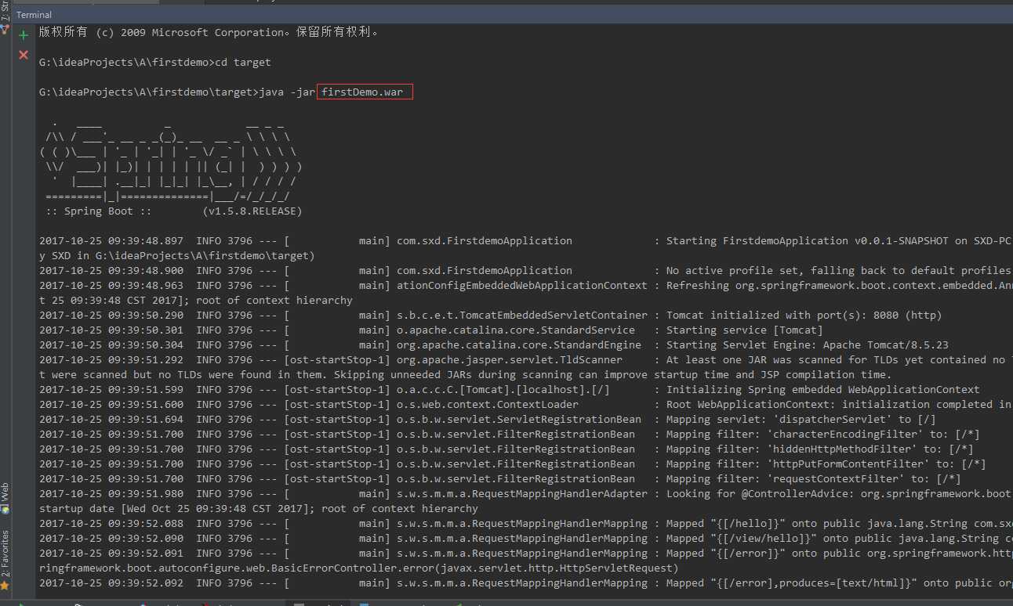Viewport: 1013px width, 606px height.
Task: Open the Web tool window tab
Action: click(x=5, y=498)
